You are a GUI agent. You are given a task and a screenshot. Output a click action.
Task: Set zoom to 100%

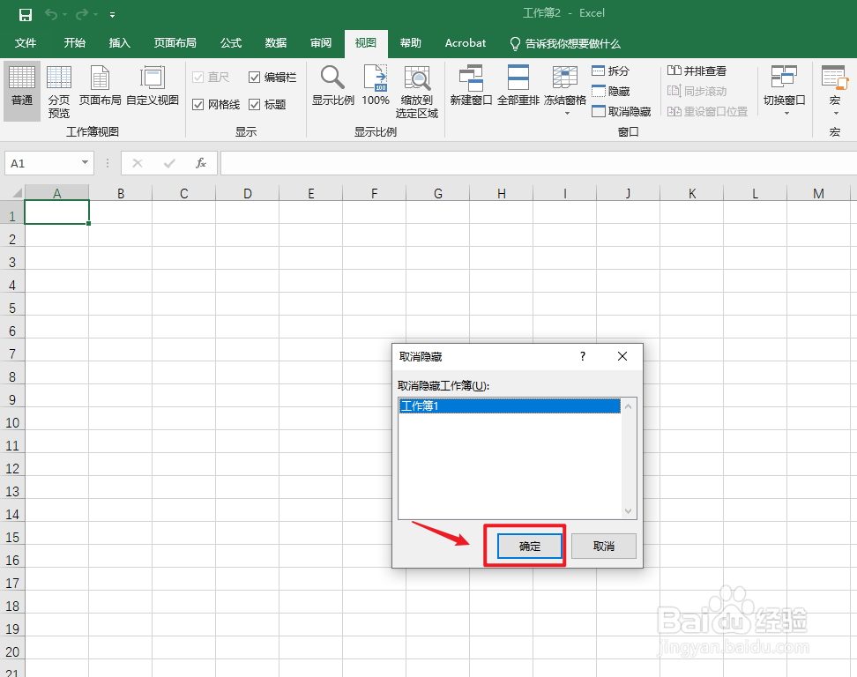pyautogui.click(x=376, y=86)
